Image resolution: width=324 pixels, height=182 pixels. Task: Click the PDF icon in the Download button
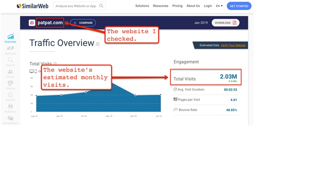234,23
